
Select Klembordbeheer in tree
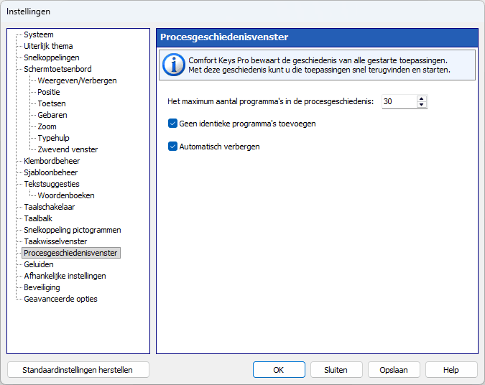(52, 161)
